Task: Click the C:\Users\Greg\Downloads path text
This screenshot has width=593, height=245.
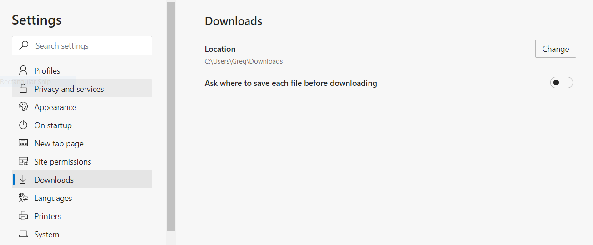Action: point(244,61)
